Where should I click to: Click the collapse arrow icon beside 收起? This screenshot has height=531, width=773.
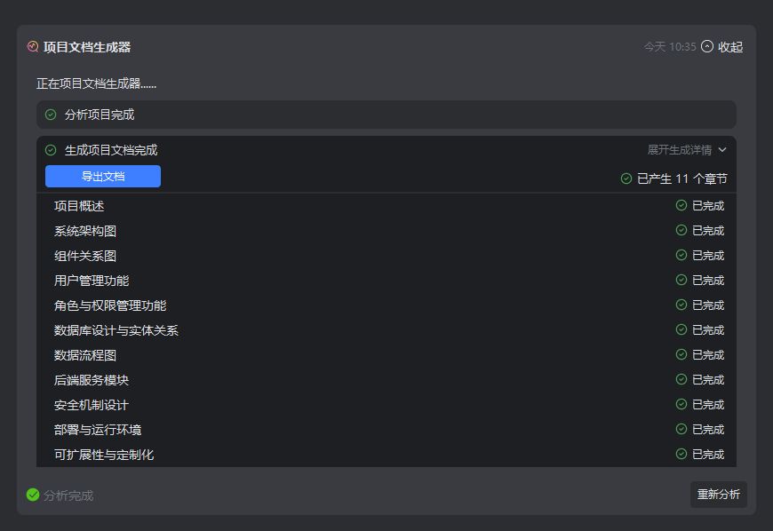tap(707, 46)
